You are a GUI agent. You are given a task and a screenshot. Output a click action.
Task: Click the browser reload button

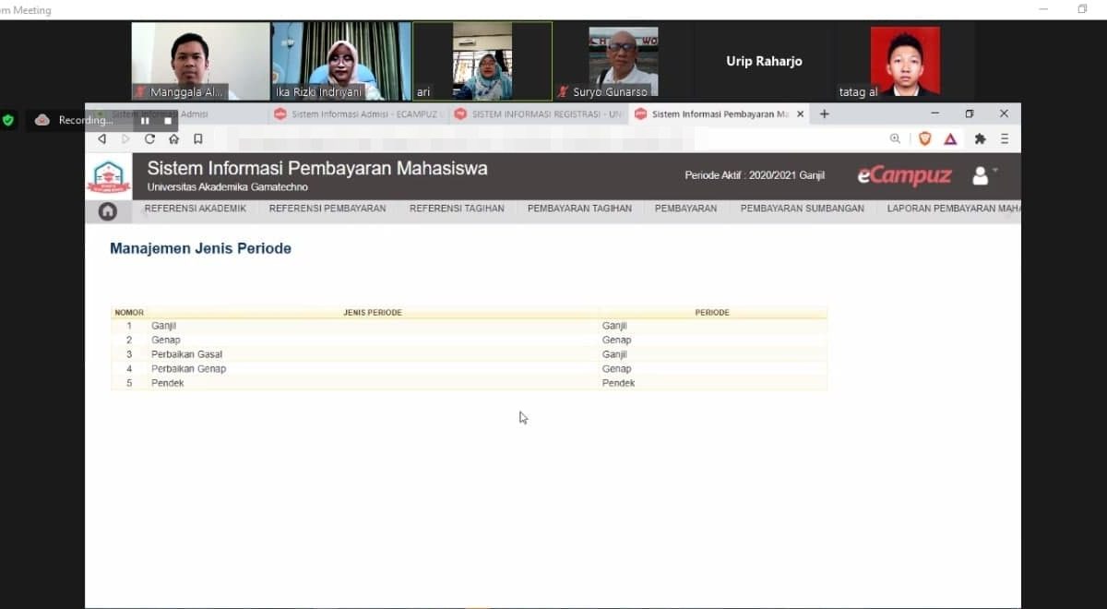click(x=149, y=139)
